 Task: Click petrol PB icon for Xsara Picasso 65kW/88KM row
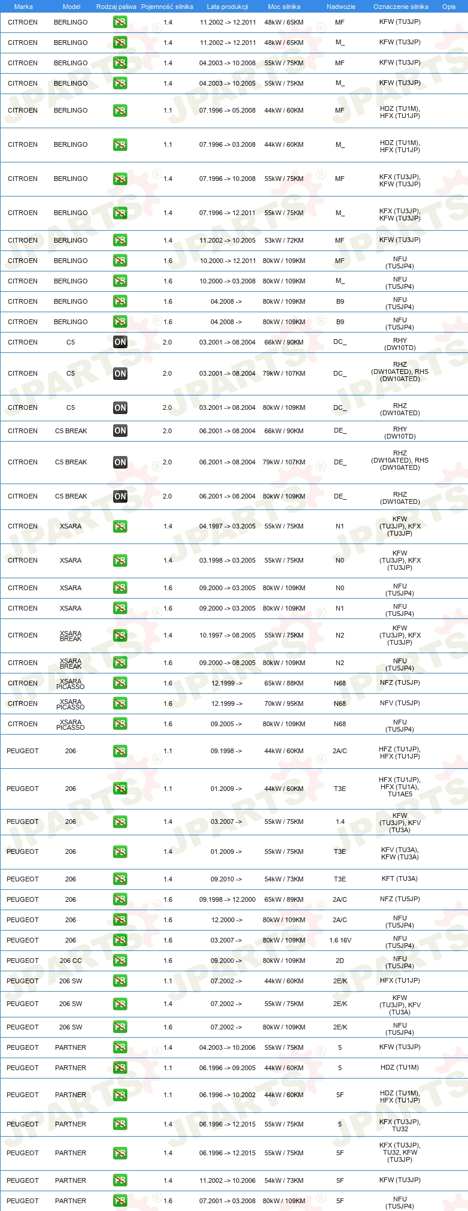120,683
